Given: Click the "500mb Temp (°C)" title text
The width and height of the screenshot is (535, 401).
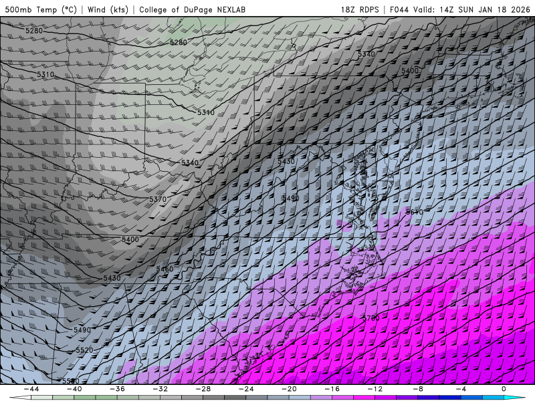Looking at the screenshot, I should click(41, 9).
